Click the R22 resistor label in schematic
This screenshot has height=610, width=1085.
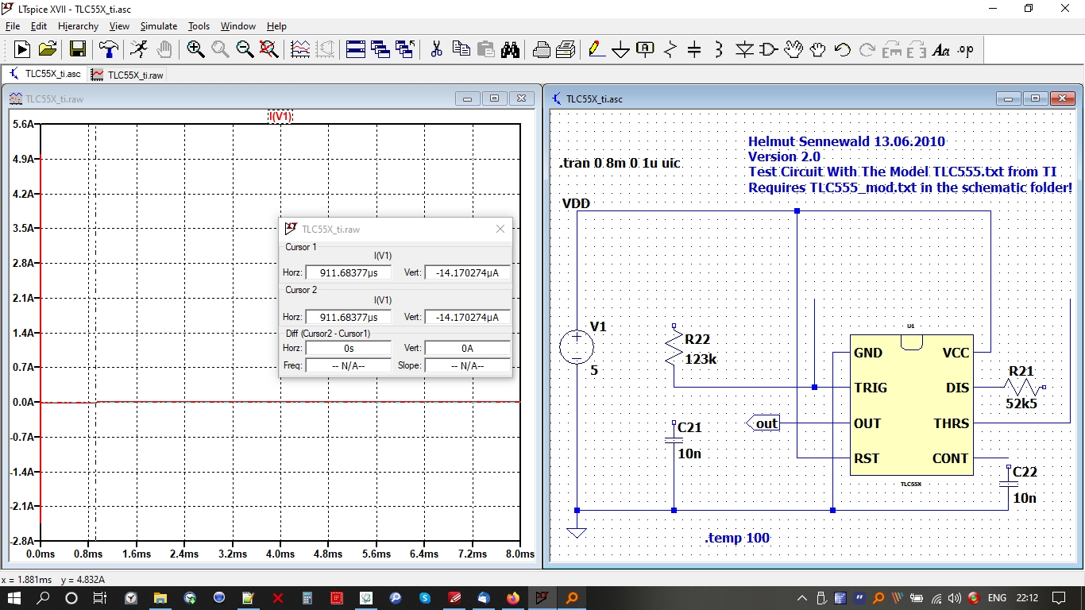697,339
